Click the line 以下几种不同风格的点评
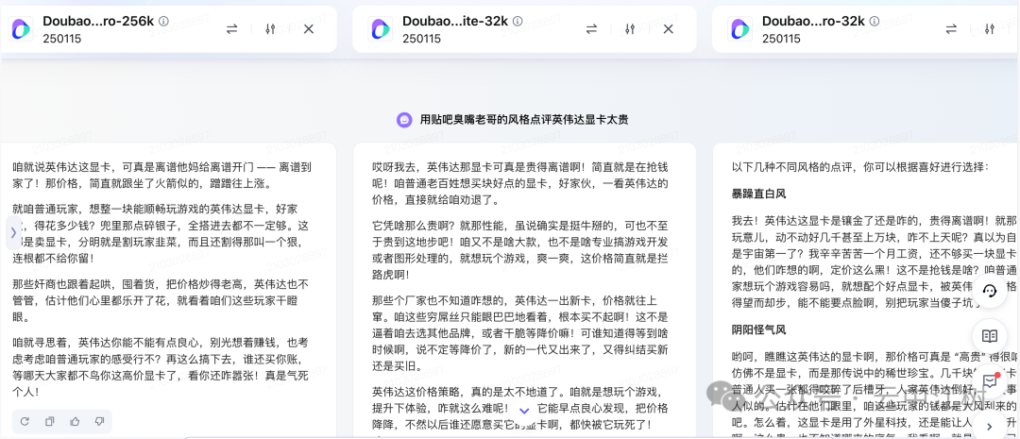Viewport: 1020px width, 439px height. [x=860, y=167]
